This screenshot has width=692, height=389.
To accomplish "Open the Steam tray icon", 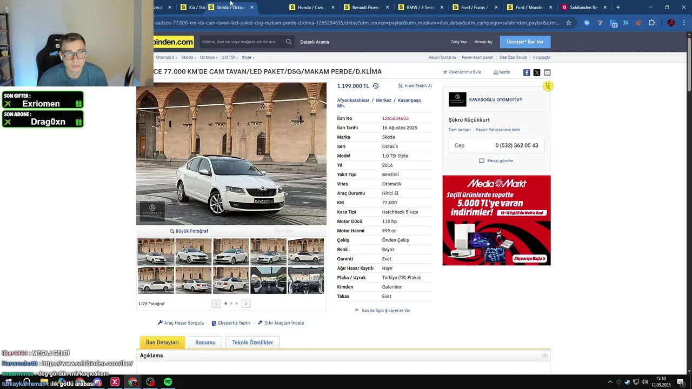I will point(627,382).
